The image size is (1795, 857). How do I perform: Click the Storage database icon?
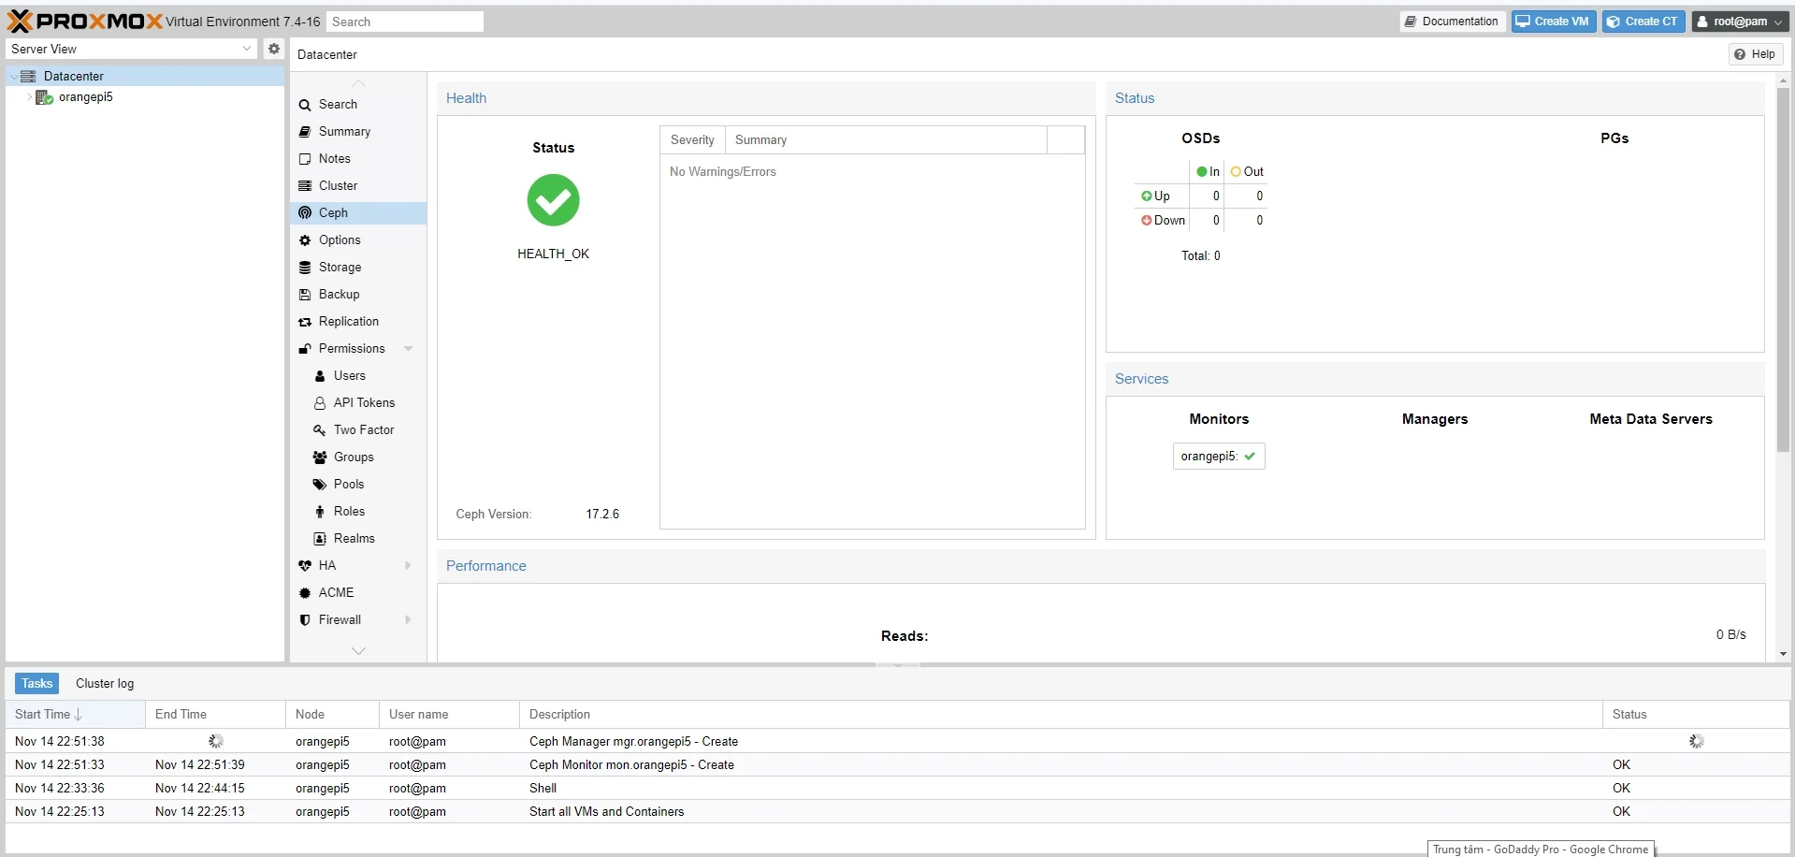305,268
